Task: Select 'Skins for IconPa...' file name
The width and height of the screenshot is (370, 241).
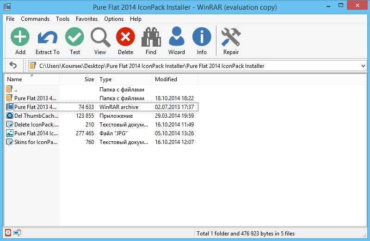Action: pos(36,142)
